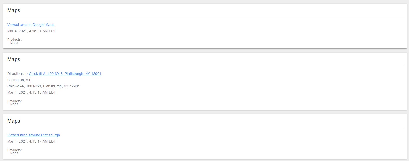Viewport: 409px width, 161px height.
Task: Click the 4:15:17 AM EDT timestamp
Action: [x=31, y=141]
